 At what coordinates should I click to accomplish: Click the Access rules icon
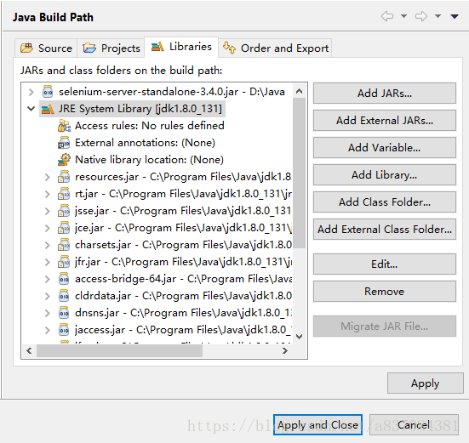[64, 126]
